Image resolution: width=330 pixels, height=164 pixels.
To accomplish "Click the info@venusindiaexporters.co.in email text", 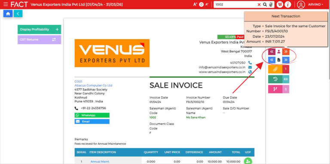I will pos(222,67).
